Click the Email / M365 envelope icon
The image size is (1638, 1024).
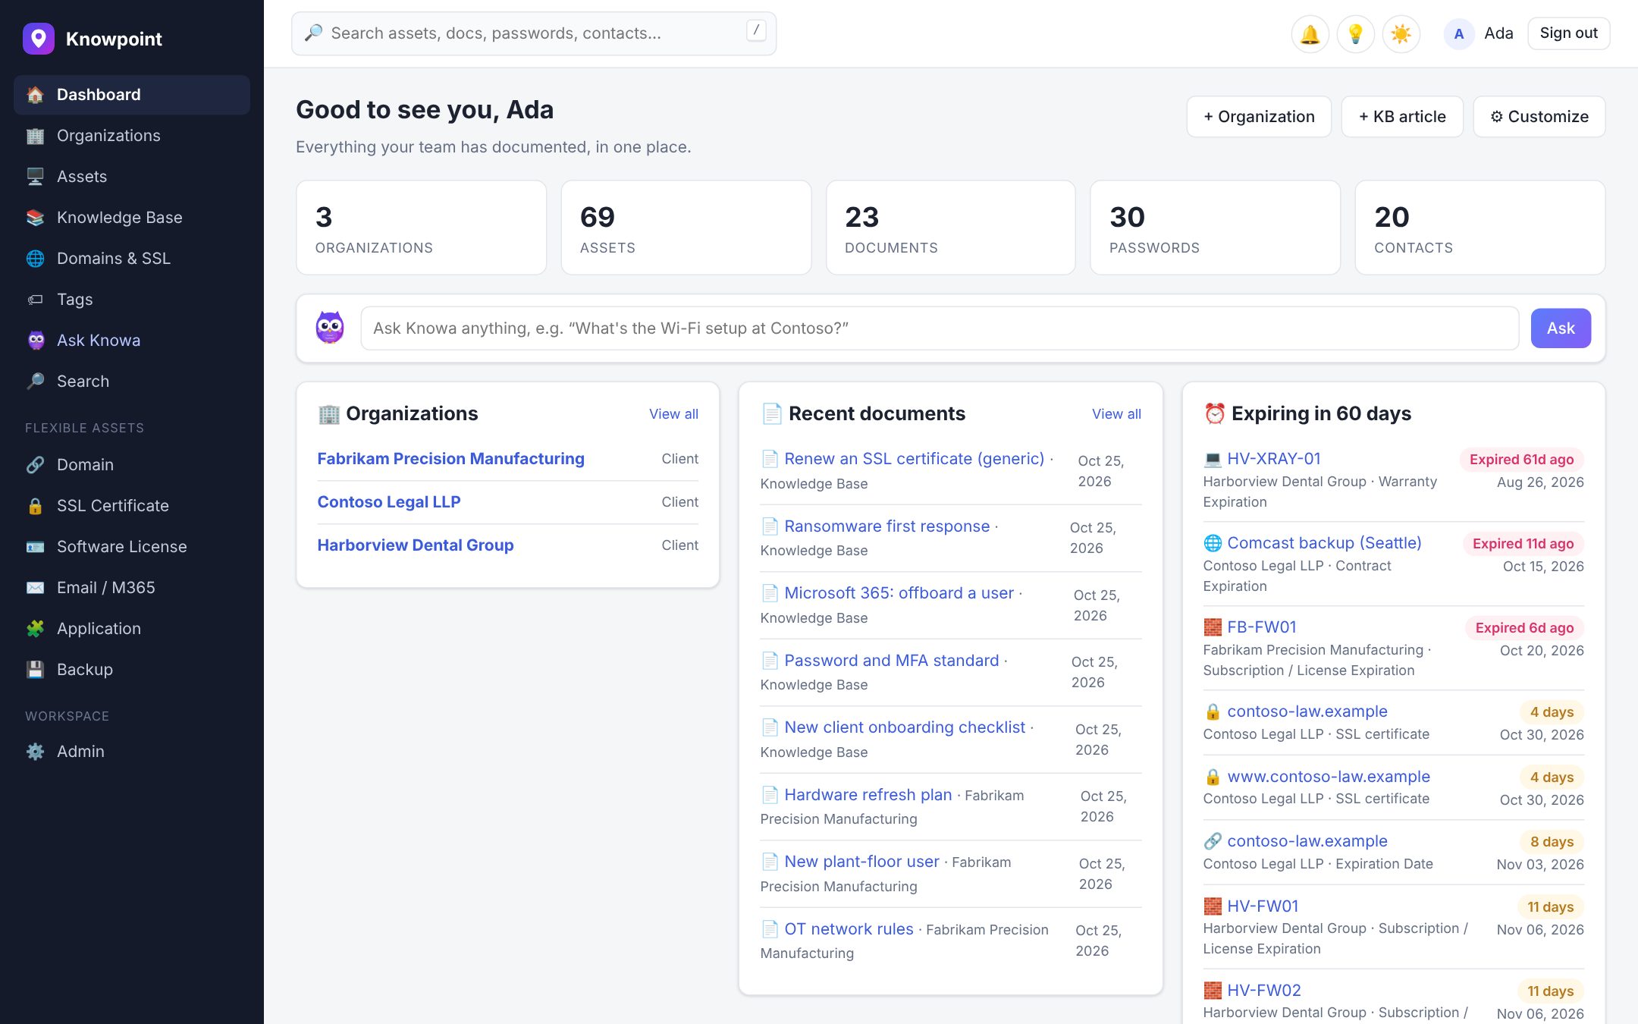(35, 588)
